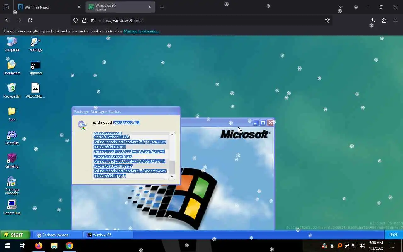Open the Recycle Bin icon
The image size is (403, 252).
pyautogui.click(x=12, y=91)
